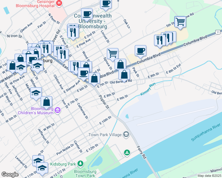This screenshot has width=222, height=178.
Task: Click the Kidsburg Park tree marker
Action: click(x=80, y=164)
